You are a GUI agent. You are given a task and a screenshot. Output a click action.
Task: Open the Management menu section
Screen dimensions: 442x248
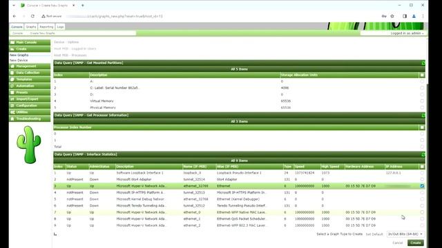[x=30, y=66]
